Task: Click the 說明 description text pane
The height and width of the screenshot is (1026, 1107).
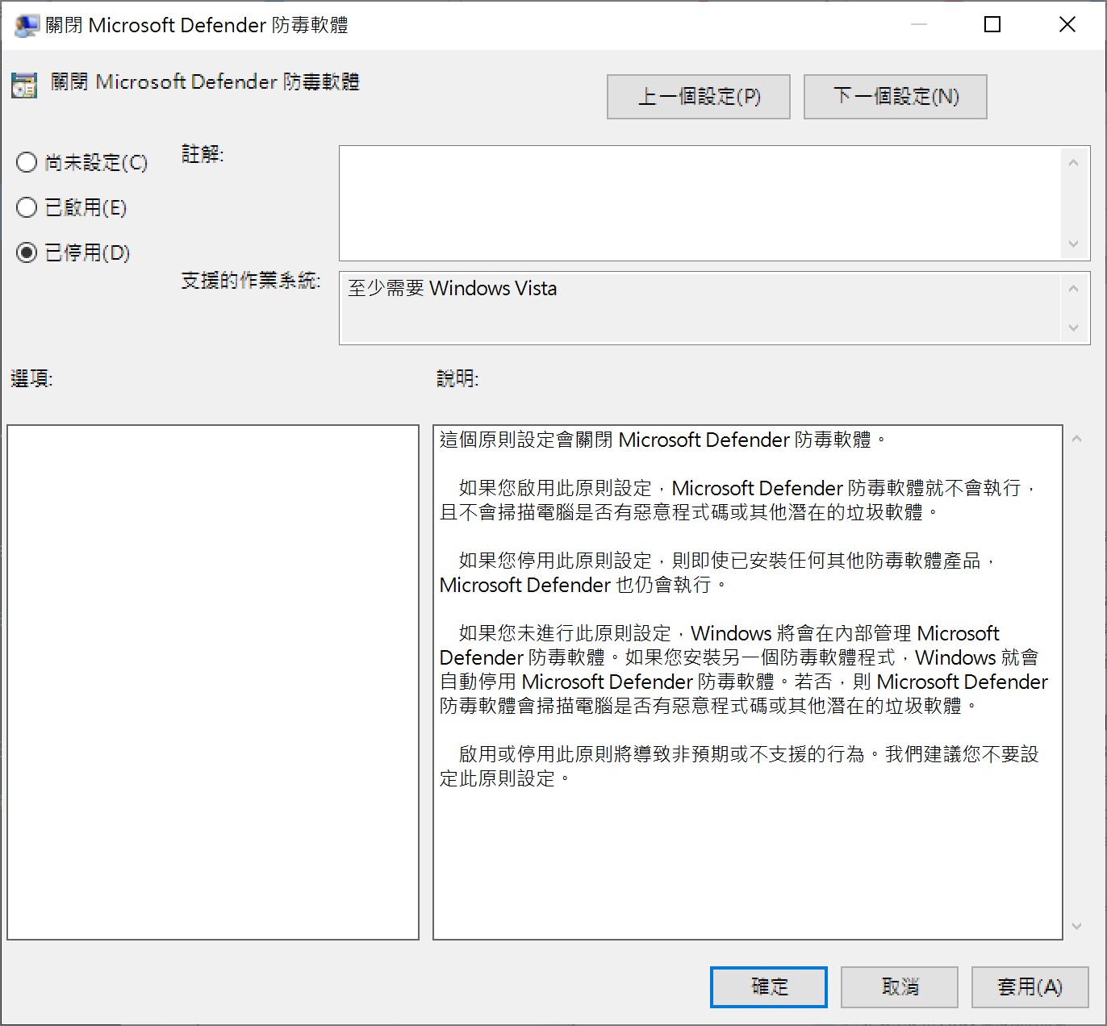Action: coord(748,682)
